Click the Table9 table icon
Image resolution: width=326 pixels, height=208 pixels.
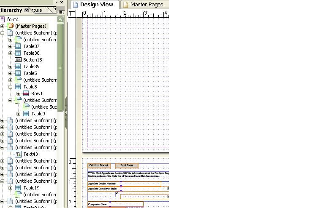[x=26, y=114]
